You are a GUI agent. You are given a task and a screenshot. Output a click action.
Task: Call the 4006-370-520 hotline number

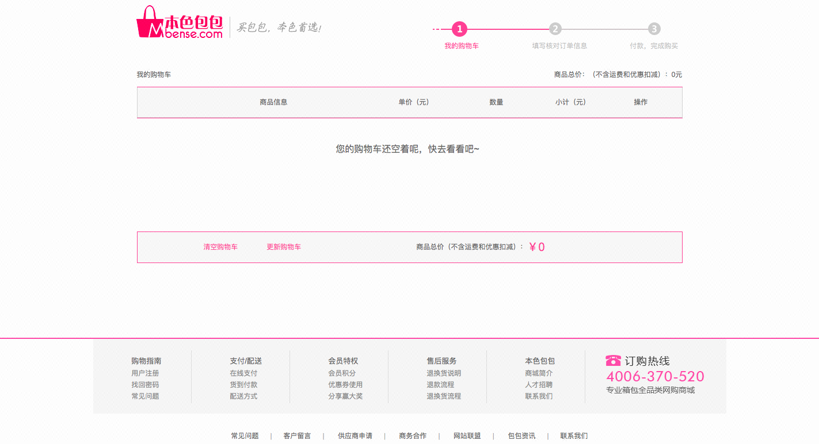(655, 376)
